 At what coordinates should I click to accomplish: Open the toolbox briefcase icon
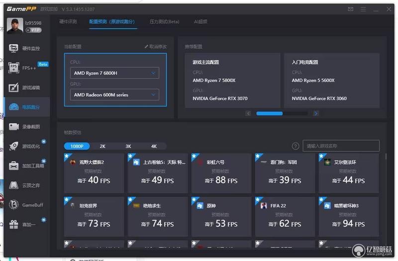tap(14, 166)
